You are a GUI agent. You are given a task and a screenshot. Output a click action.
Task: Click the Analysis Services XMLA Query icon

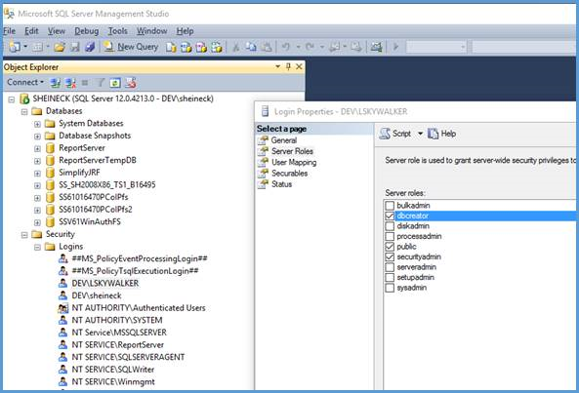(x=217, y=47)
